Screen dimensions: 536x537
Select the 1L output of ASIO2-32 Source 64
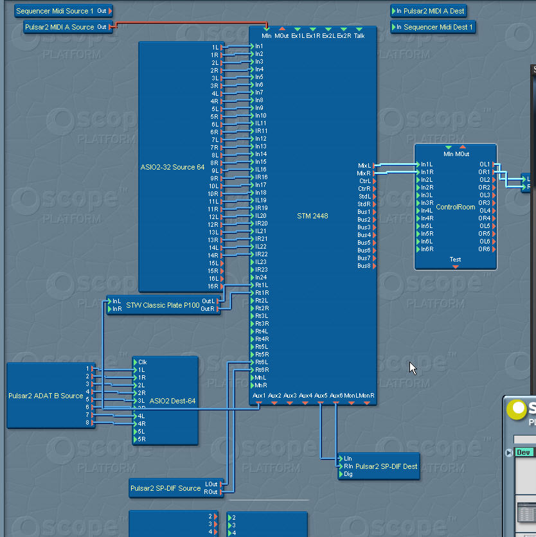tap(222, 48)
